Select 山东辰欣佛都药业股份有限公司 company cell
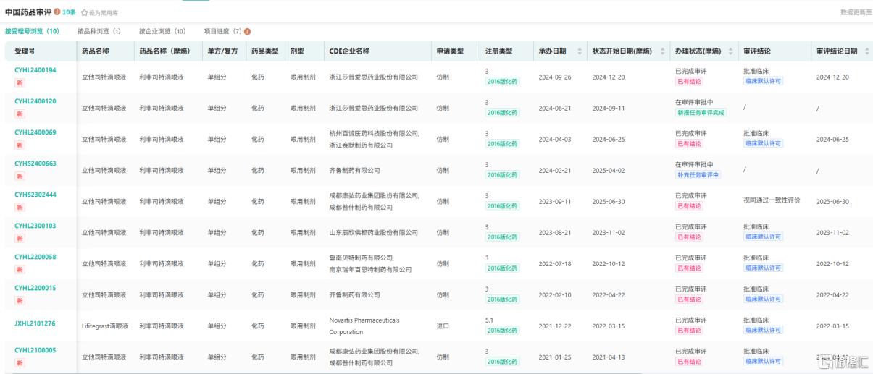Viewport: 873px width, 374px height. [374, 232]
